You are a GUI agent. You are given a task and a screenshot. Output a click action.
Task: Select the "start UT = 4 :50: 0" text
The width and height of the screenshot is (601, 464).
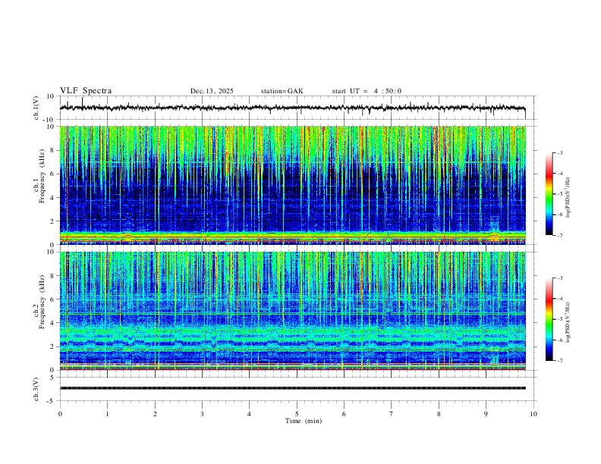click(367, 91)
